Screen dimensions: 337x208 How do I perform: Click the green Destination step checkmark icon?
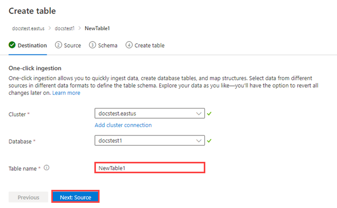pos(12,45)
